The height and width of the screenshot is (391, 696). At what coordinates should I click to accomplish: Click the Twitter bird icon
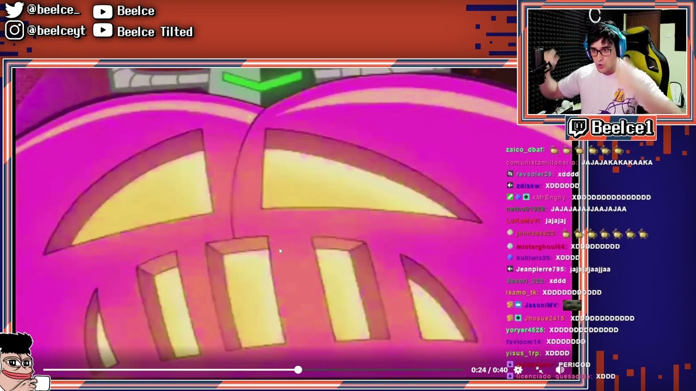(14, 10)
